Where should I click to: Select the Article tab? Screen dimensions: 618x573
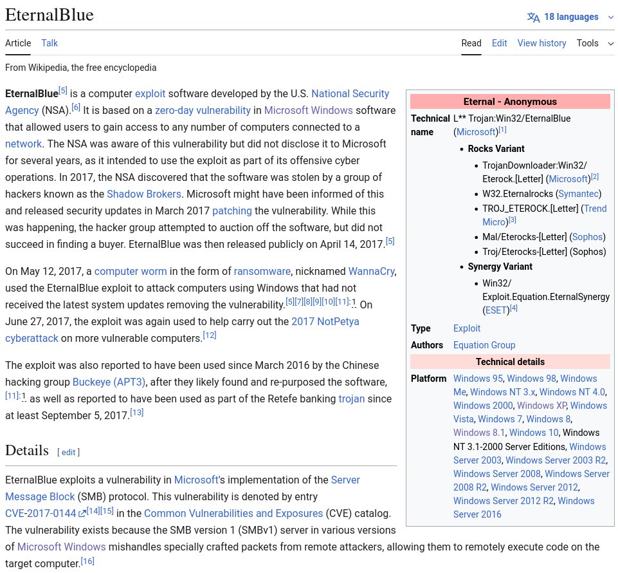click(18, 43)
